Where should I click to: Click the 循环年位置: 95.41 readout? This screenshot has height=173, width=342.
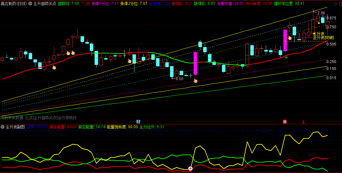click(289, 4)
